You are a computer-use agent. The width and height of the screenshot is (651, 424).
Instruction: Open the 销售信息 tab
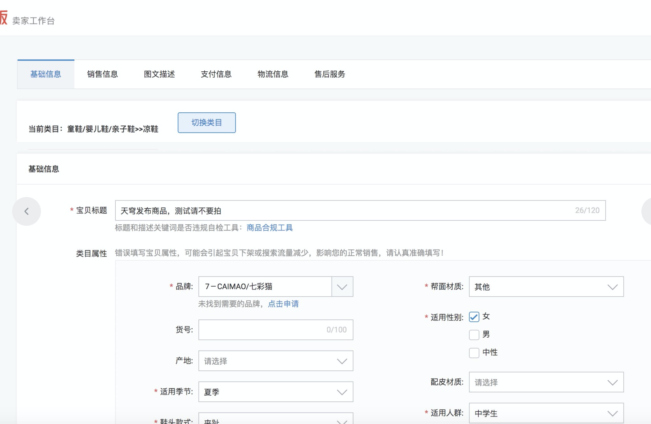coord(102,74)
